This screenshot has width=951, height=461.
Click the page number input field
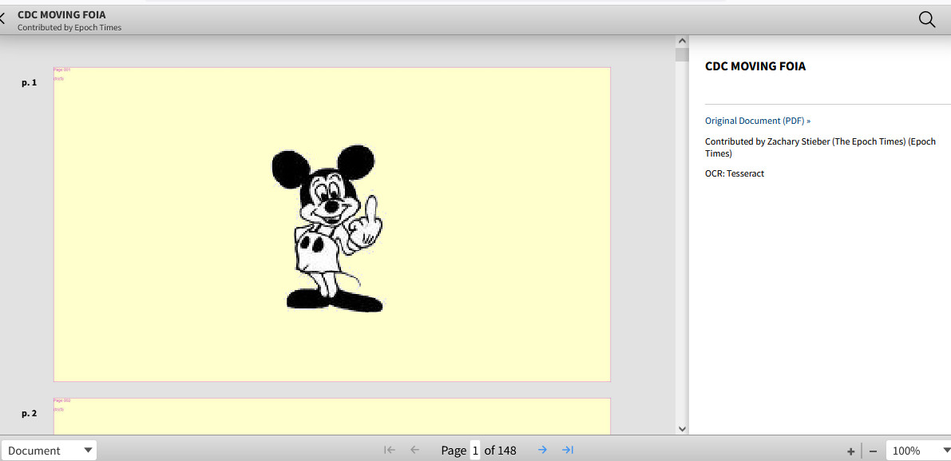475,450
